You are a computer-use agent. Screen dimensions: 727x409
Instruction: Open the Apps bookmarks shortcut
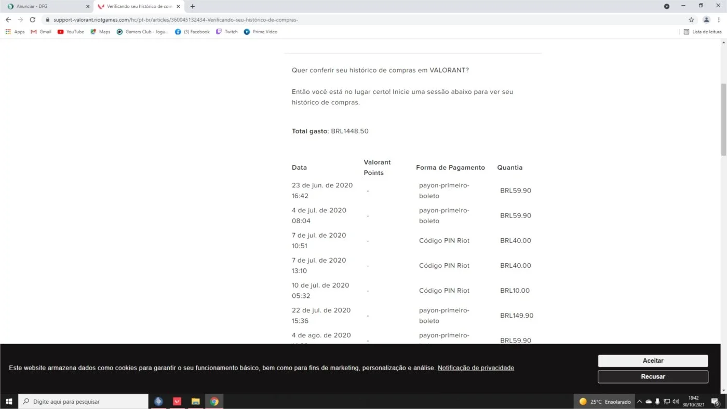pyautogui.click(x=15, y=32)
